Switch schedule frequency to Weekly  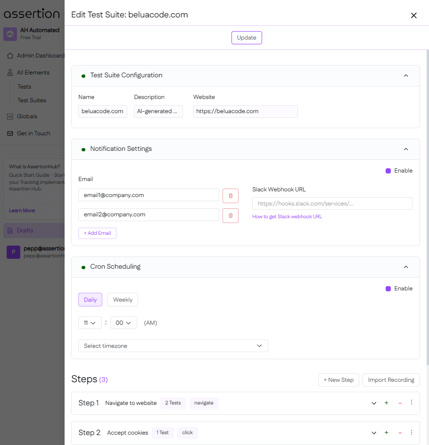122,299
